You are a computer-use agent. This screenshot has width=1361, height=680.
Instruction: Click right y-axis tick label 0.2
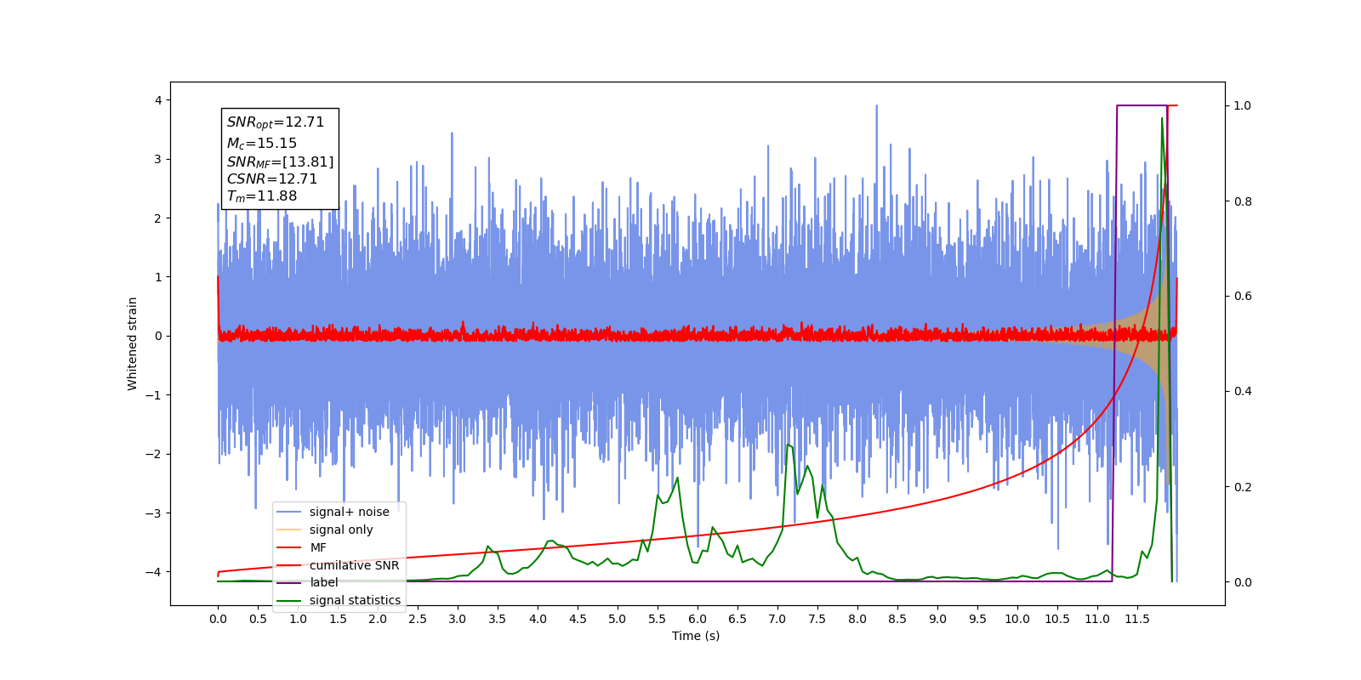click(x=1243, y=487)
